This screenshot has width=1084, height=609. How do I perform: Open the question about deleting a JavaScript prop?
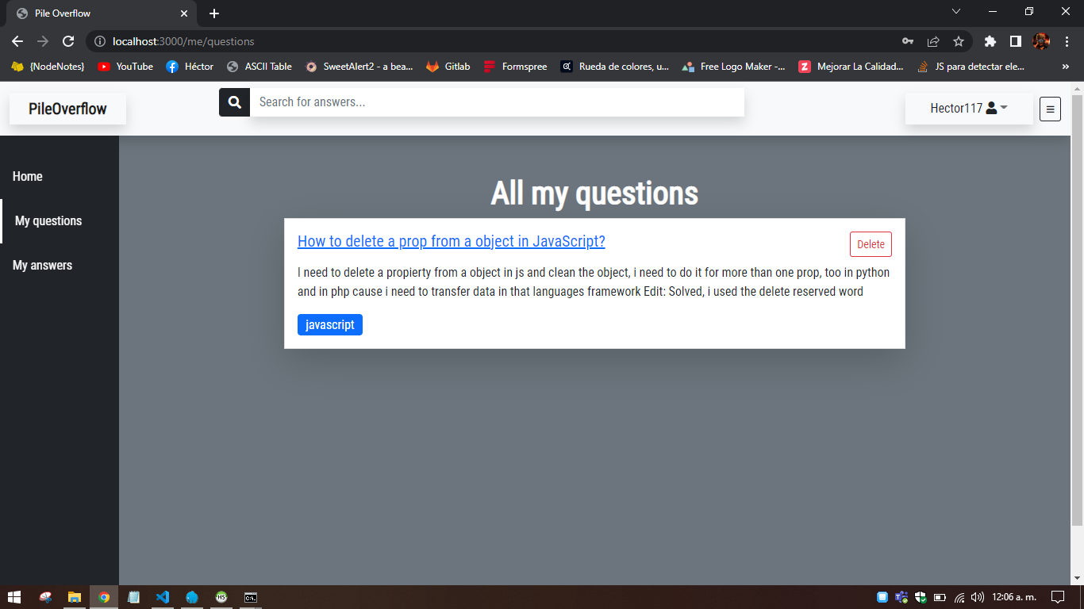point(451,241)
